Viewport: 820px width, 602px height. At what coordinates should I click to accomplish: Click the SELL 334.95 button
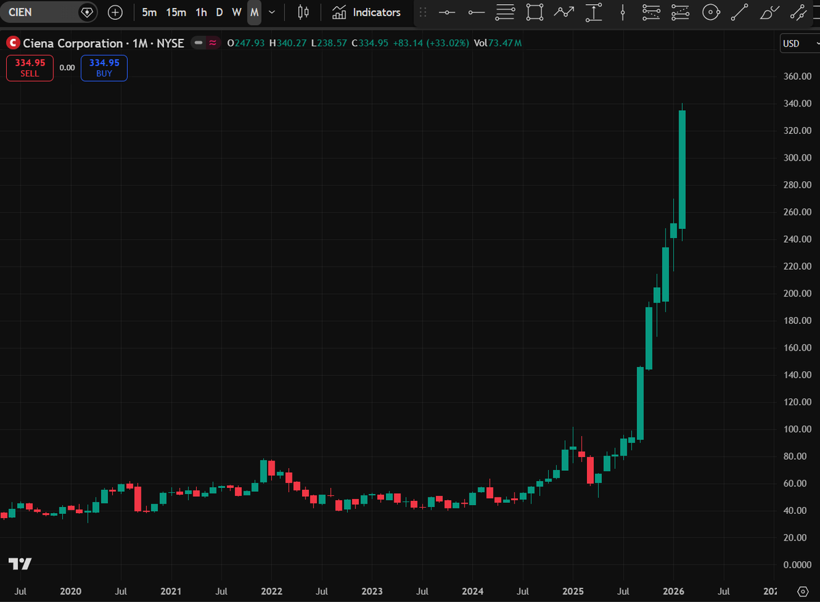(29, 68)
